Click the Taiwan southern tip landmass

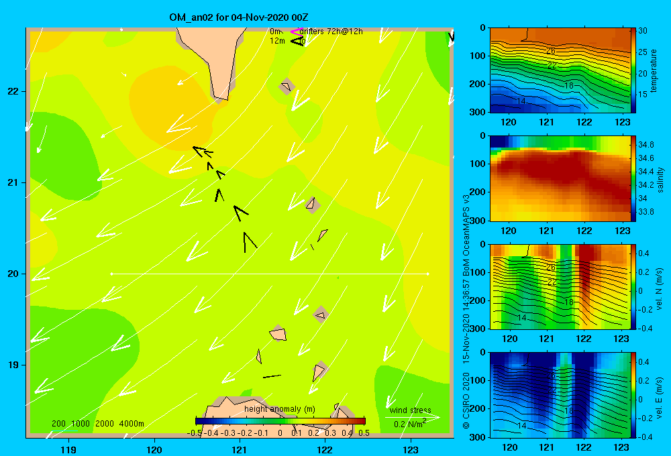[215, 60]
